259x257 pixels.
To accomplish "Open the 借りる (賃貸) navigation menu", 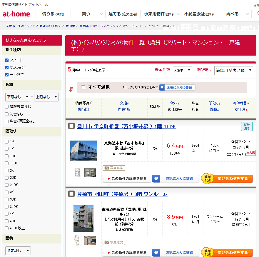I will (53, 14).
